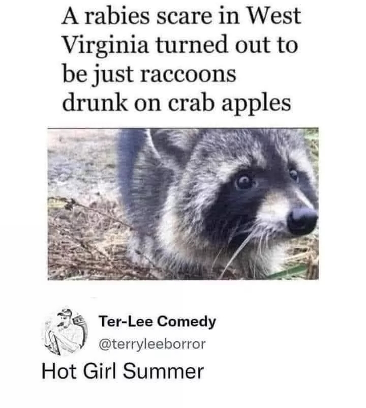Click the word Virginia in headline

105,45
